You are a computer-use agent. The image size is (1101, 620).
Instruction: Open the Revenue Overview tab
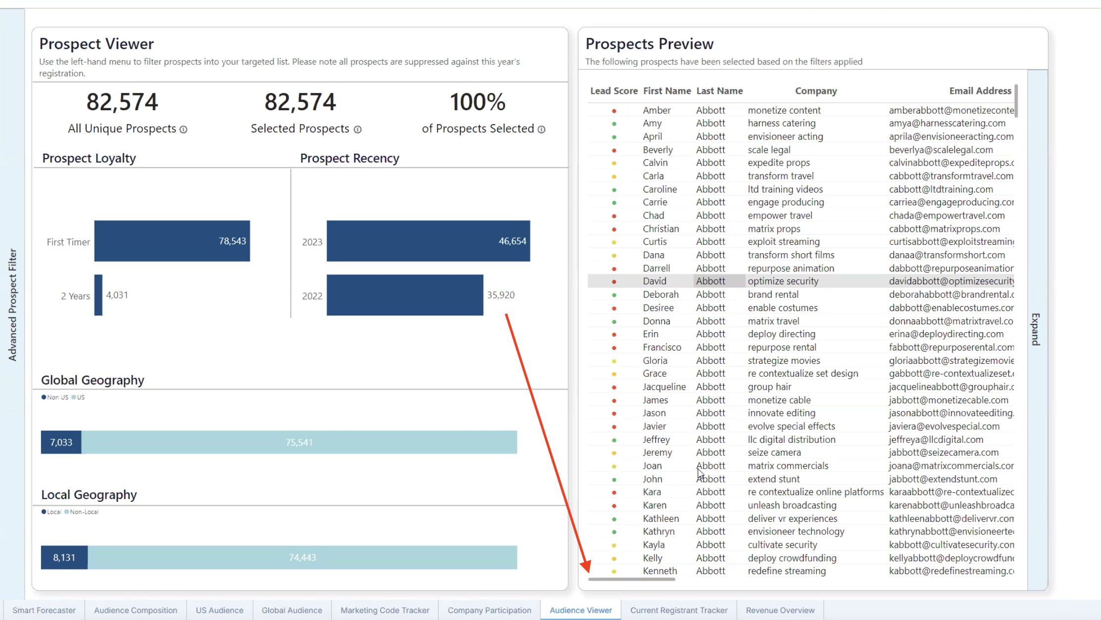tap(780, 610)
